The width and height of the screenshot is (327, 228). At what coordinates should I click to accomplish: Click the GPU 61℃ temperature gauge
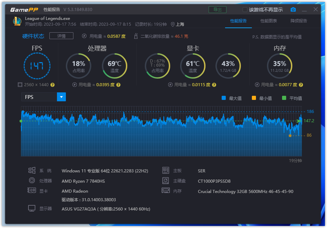[x=193, y=66]
